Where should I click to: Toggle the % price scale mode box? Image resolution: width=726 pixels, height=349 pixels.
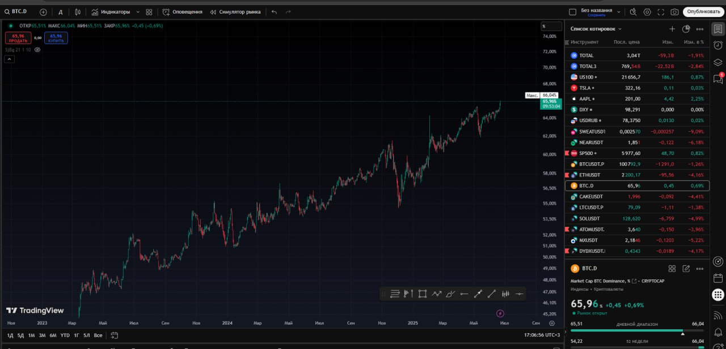(x=551, y=26)
